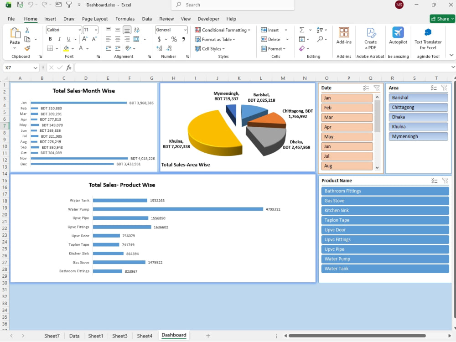Screen dimensions: 456x342
Task: Select Jan in Date slicer
Action: pos(347,98)
